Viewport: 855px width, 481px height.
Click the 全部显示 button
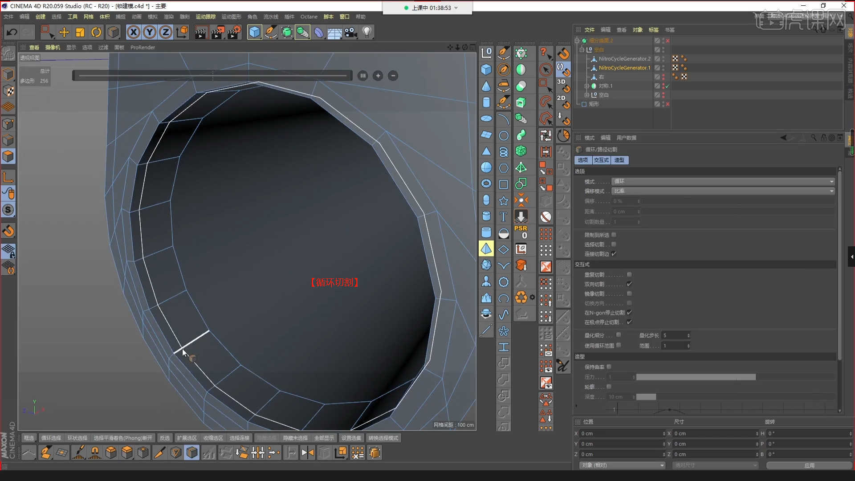[324, 438]
